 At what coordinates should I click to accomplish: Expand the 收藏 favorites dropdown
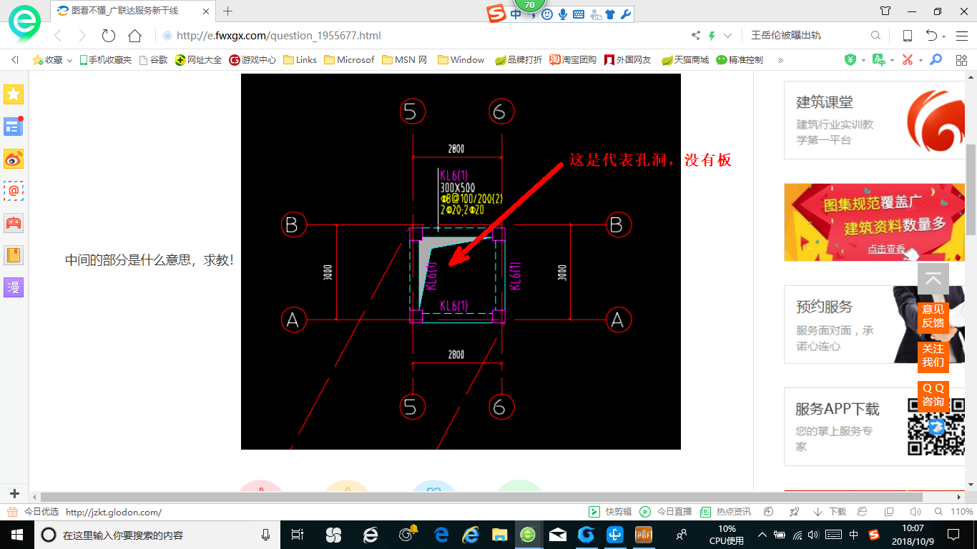69,61
